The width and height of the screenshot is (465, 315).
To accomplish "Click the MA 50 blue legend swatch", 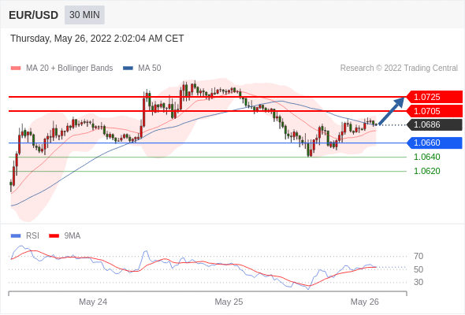I will click(x=128, y=69).
